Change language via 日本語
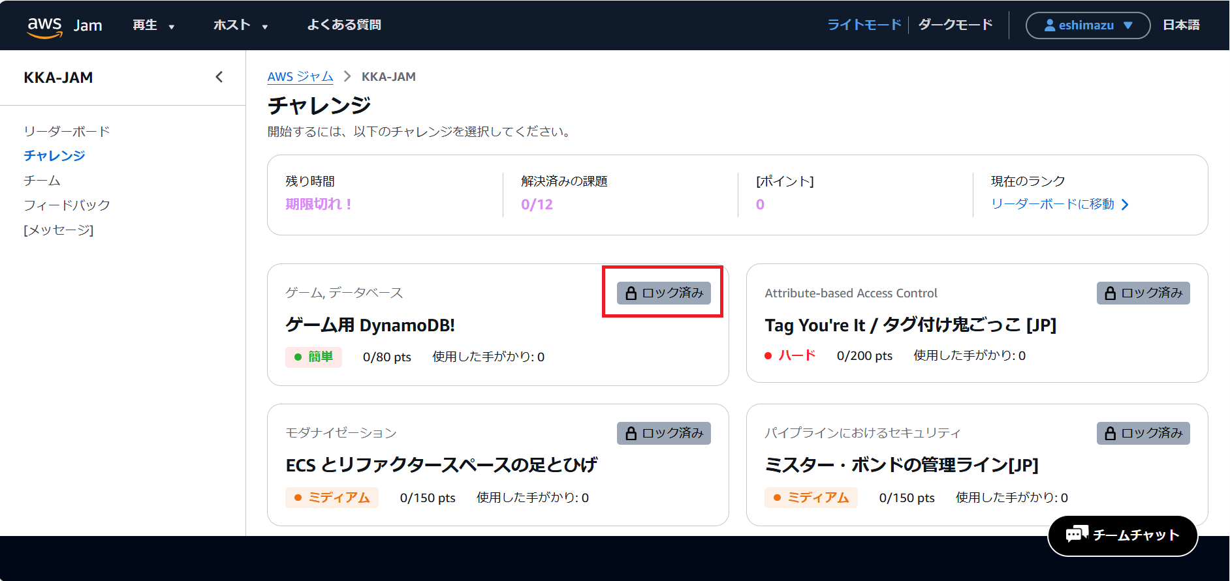Screen dimensions: 1230x581 1181,25
